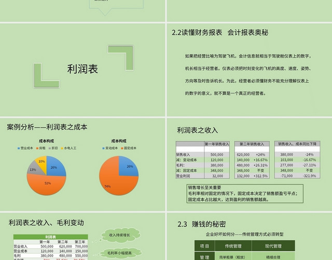This screenshot has width=332, height=260.
Task: Select the title 利润表之收入、毛利变动
Action: (x=46, y=223)
